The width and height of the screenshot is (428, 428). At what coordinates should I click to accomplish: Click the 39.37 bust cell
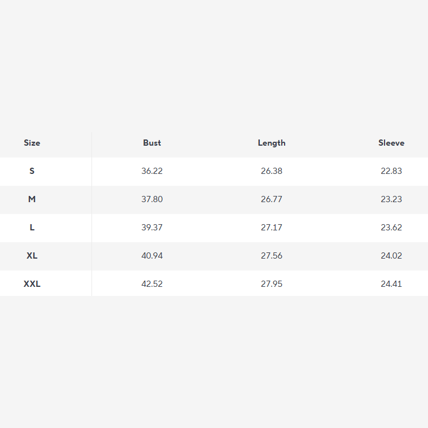coord(152,228)
